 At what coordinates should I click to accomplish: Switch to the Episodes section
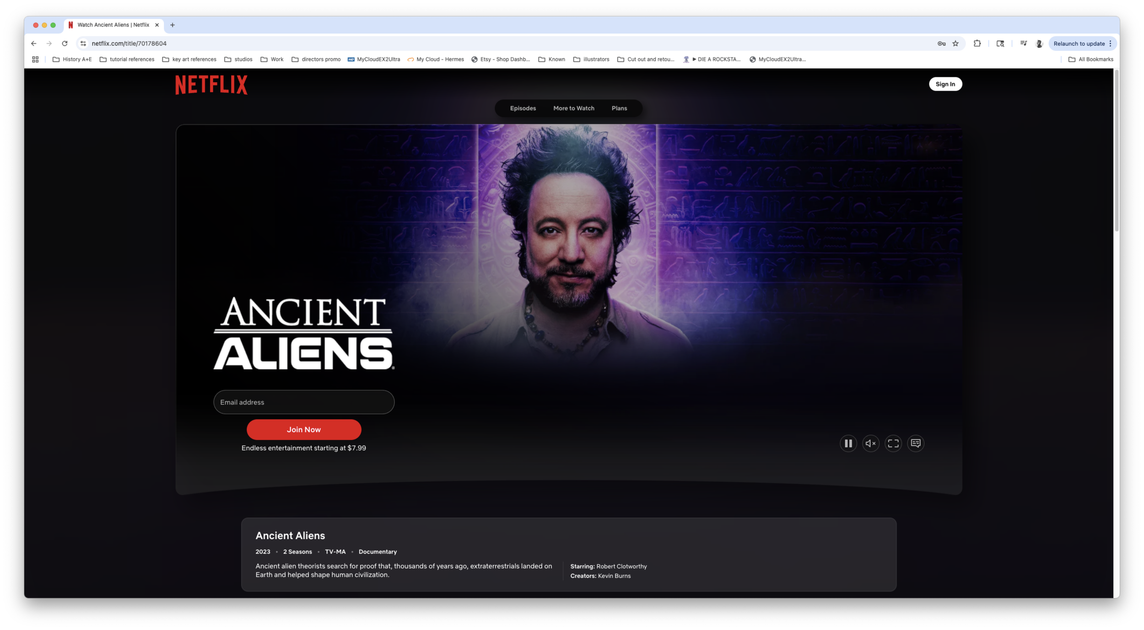click(x=523, y=108)
